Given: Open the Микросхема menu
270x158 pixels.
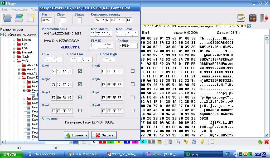Looking at the screenshot, I should (19, 9).
